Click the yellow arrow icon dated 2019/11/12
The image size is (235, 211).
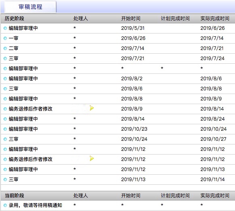point(92,159)
